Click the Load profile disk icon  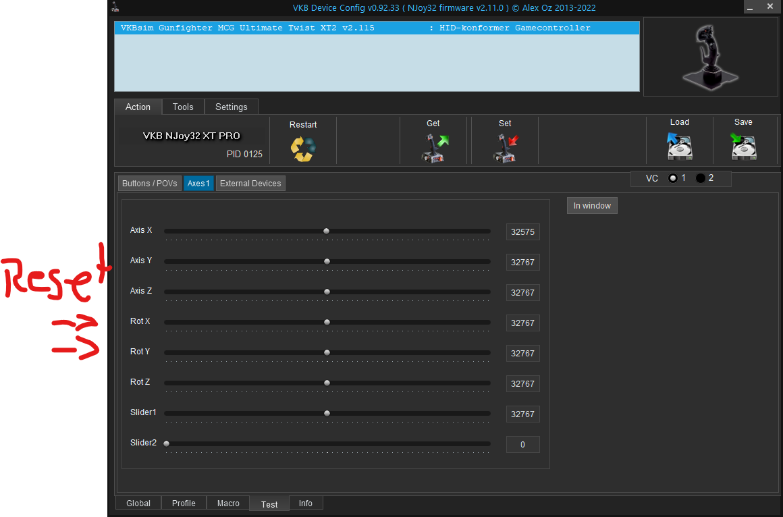(679, 146)
